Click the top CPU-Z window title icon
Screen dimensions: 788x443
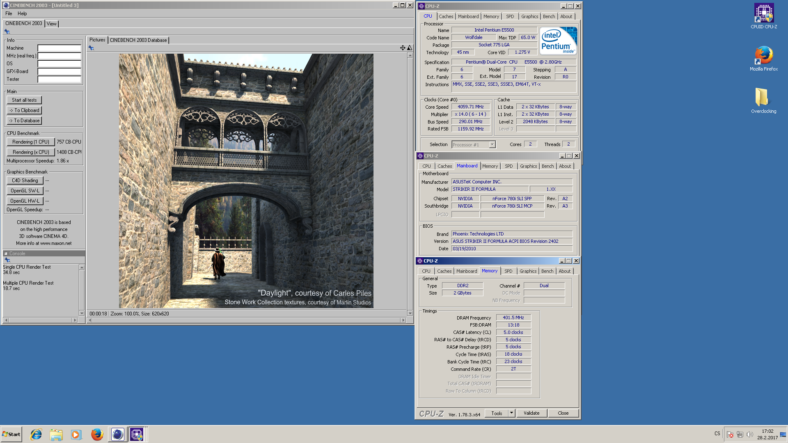pyautogui.click(x=421, y=6)
